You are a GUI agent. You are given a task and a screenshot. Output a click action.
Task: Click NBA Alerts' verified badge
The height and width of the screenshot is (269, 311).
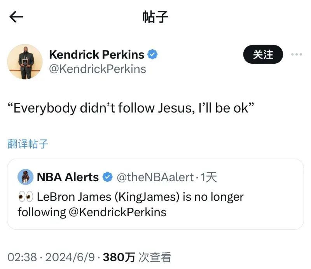point(107,177)
